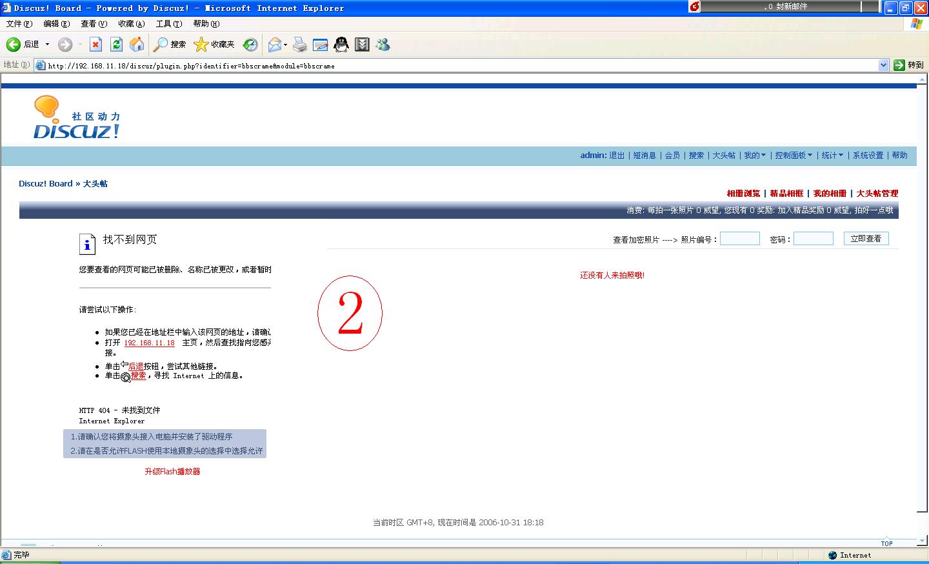Click the page icon in the address bar
The width and height of the screenshot is (929, 564).
point(40,65)
